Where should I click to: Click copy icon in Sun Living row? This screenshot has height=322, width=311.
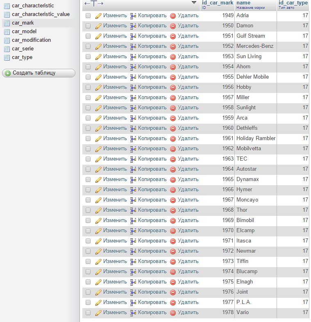133,57
